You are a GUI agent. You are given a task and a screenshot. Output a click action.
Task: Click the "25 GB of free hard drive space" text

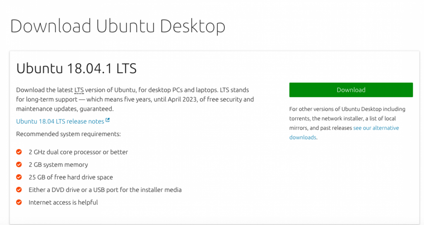point(70,177)
